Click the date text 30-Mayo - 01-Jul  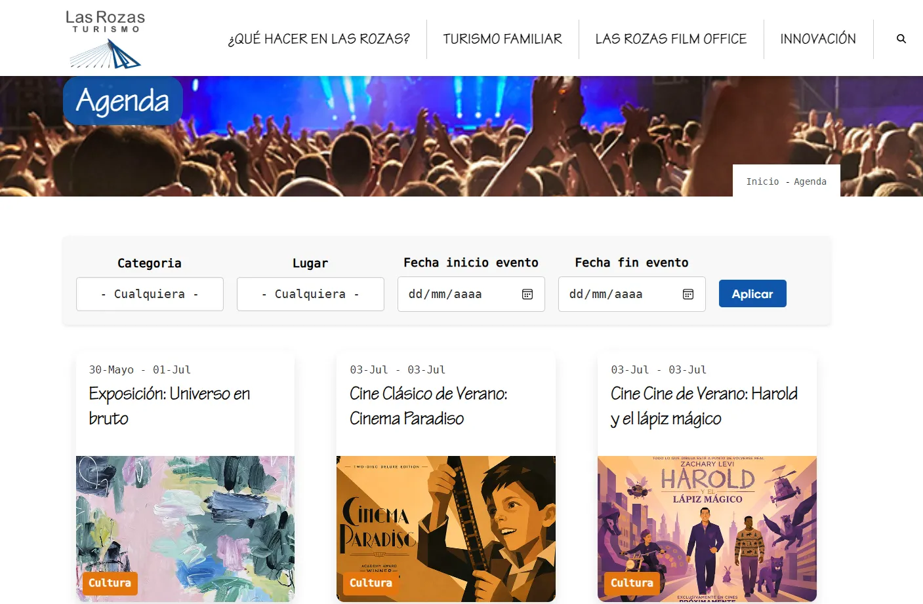[140, 369]
